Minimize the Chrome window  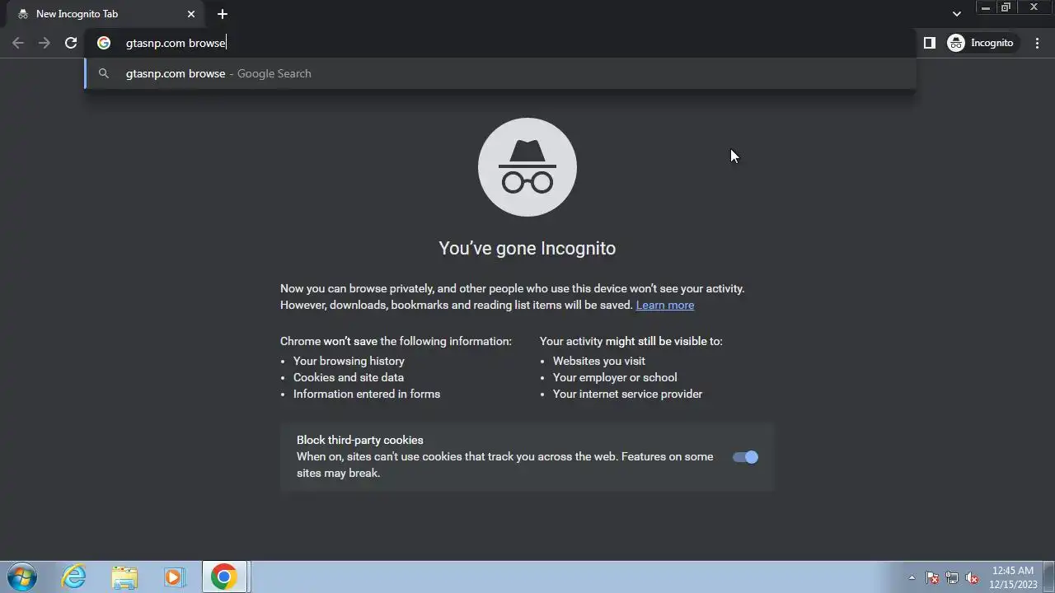(986, 7)
